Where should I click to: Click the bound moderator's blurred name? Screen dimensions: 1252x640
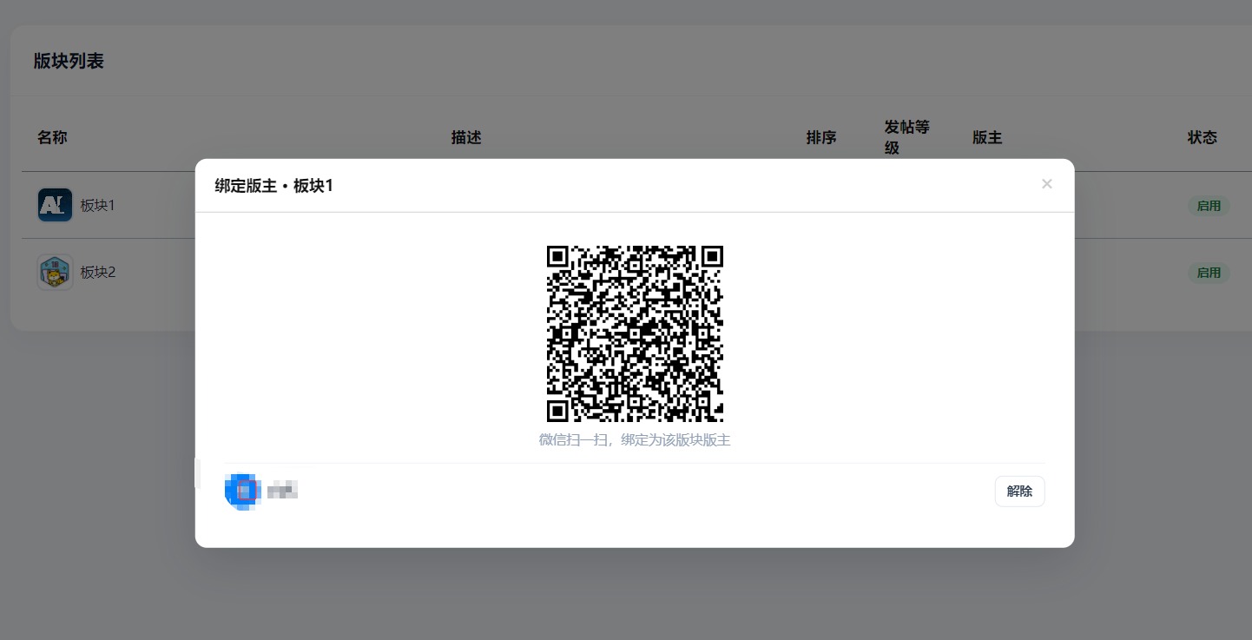pyautogui.click(x=282, y=491)
